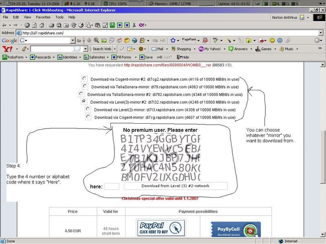326x244 pixels.
Task: Open the Tools menu
Action: point(59,17)
